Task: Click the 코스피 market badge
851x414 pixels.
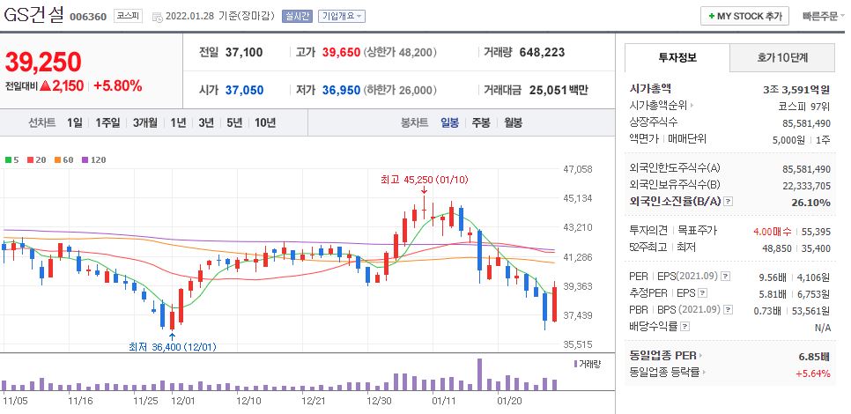Action: (x=128, y=16)
